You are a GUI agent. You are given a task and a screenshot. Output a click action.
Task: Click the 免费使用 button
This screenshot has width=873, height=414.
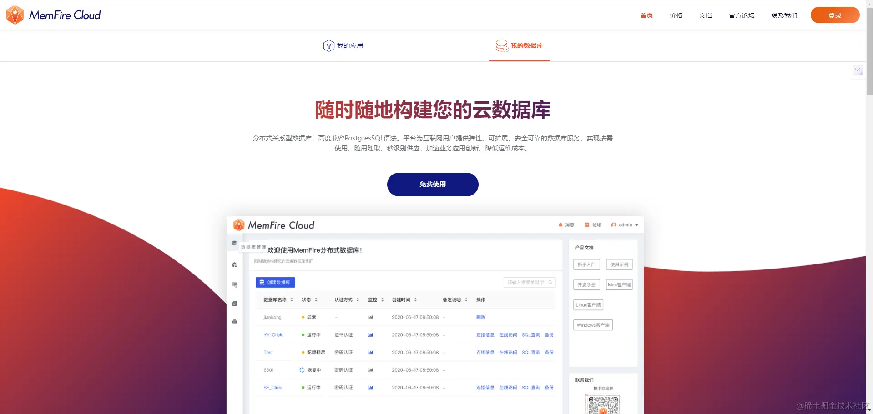432,185
